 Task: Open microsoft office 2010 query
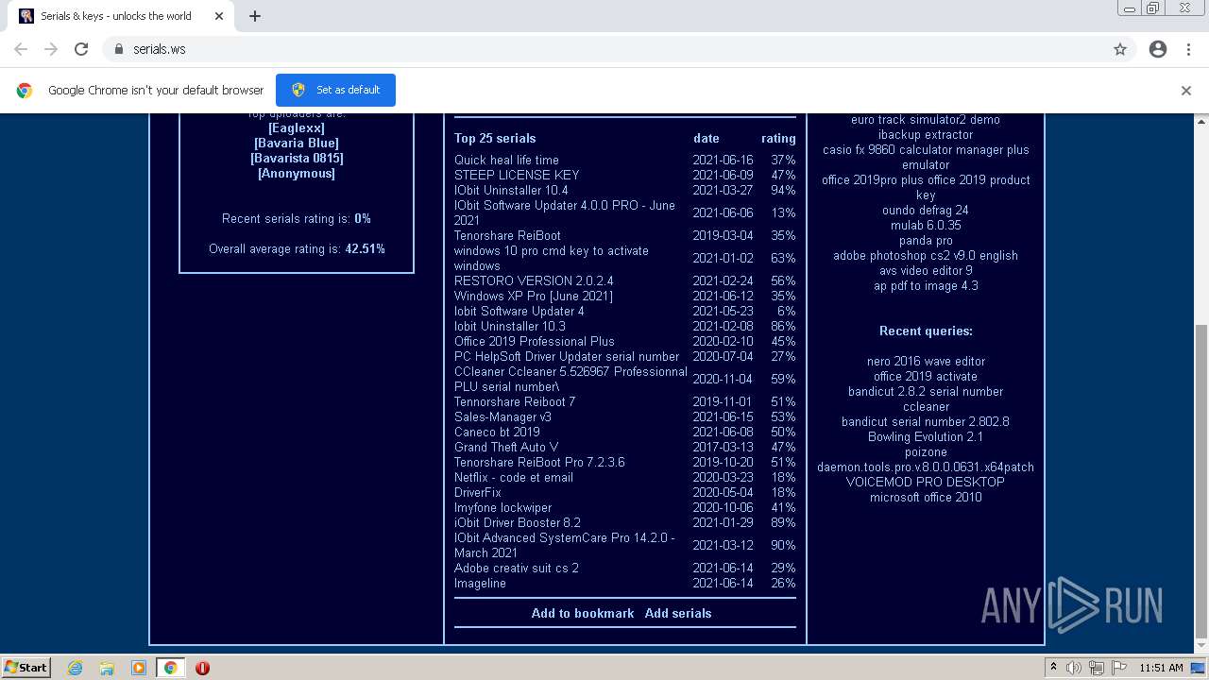(x=926, y=497)
